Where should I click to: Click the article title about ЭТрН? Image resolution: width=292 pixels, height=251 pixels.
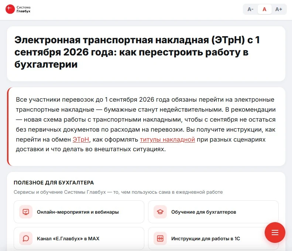tap(137, 52)
